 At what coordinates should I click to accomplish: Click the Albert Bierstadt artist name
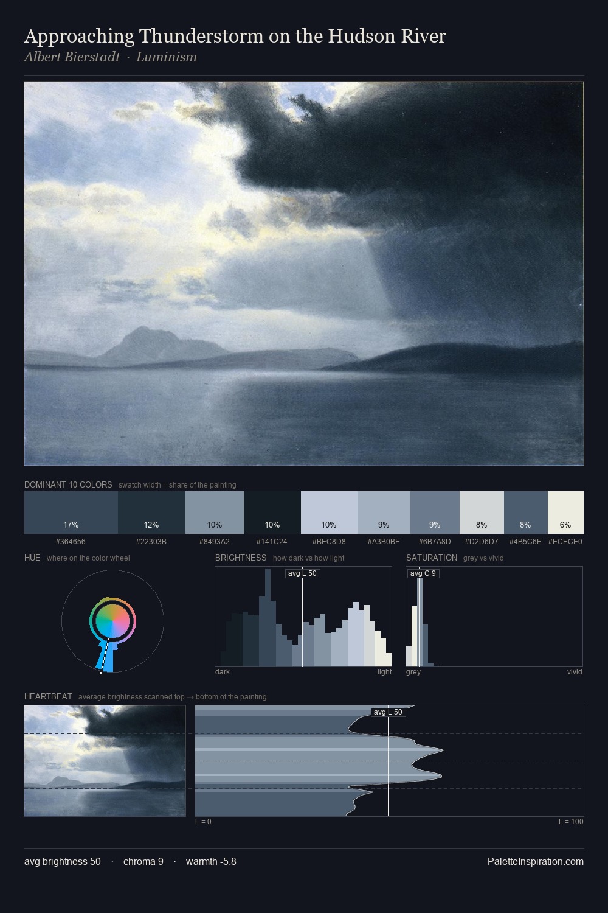[72, 57]
